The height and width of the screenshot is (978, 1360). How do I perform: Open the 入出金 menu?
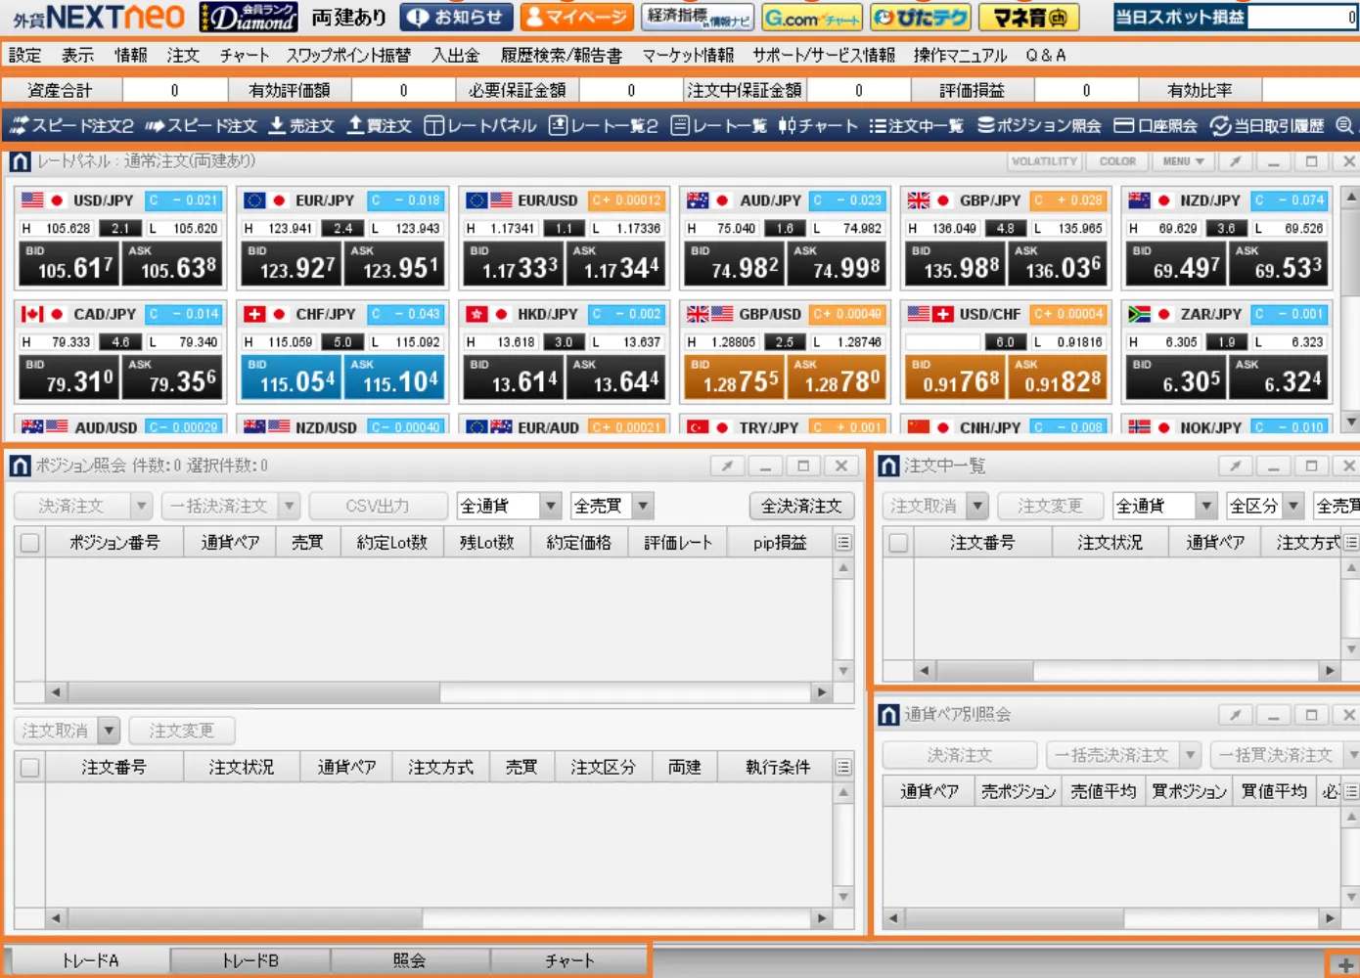click(456, 56)
